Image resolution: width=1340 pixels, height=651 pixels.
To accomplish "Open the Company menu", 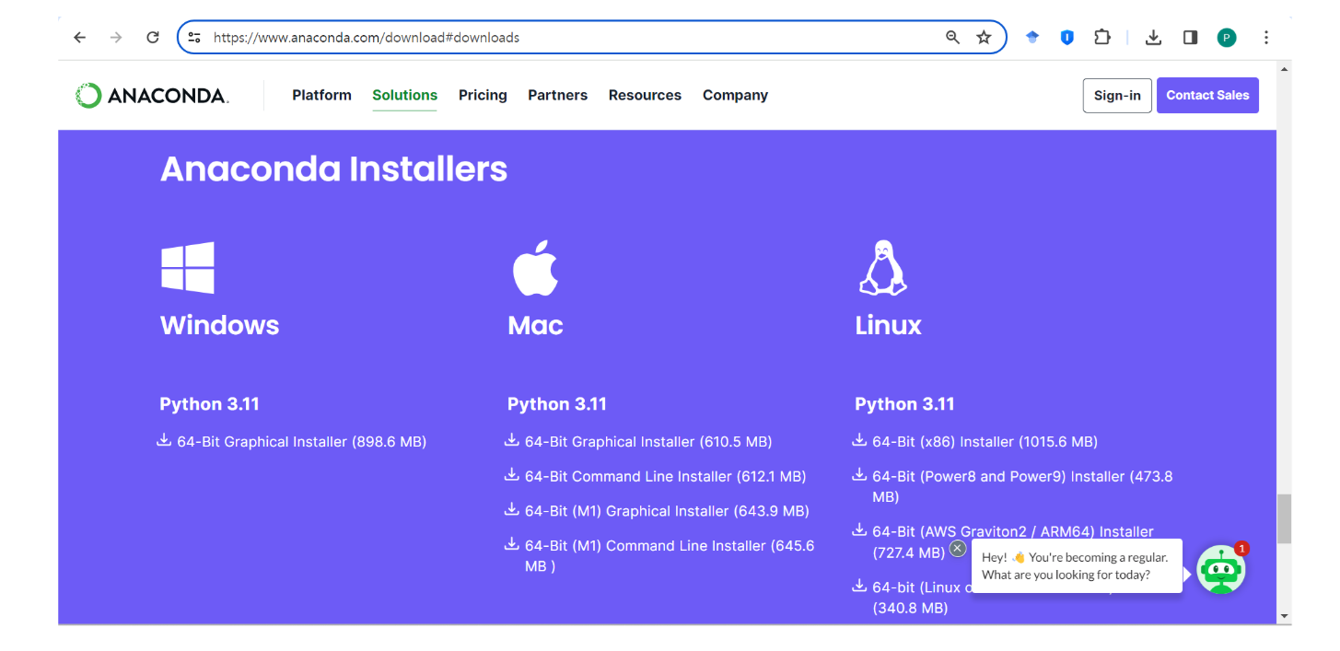I will (735, 95).
